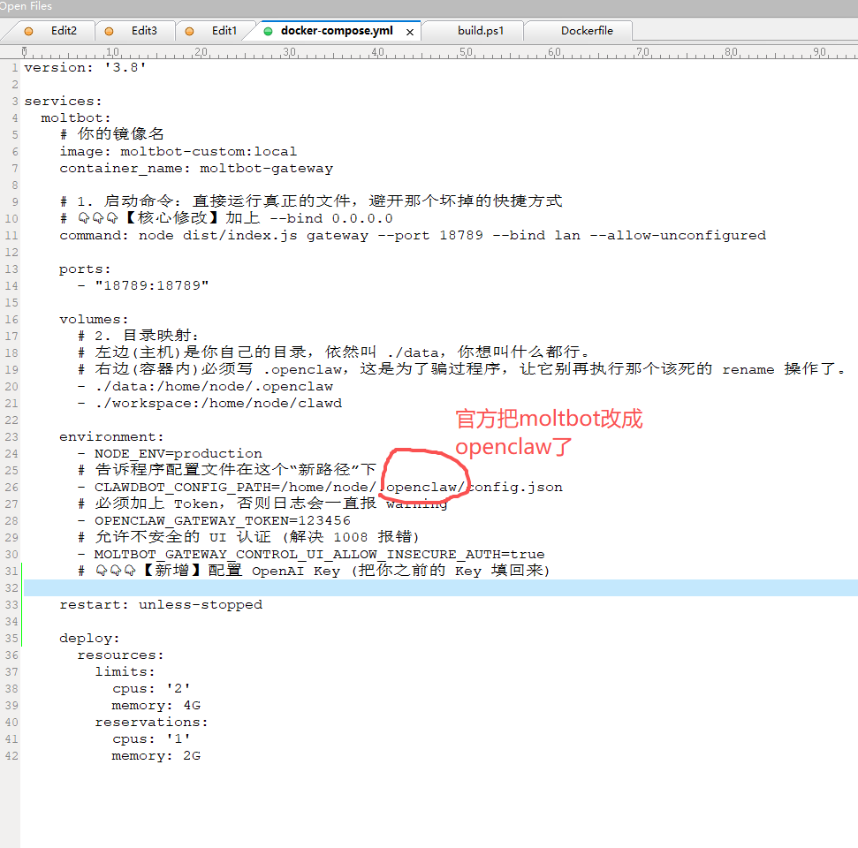
Task: Click the orange dot icon on Edit2 tab
Action: (x=28, y=31)
